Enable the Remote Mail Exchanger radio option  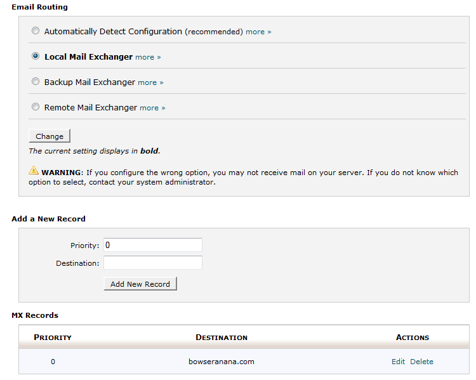36,107
